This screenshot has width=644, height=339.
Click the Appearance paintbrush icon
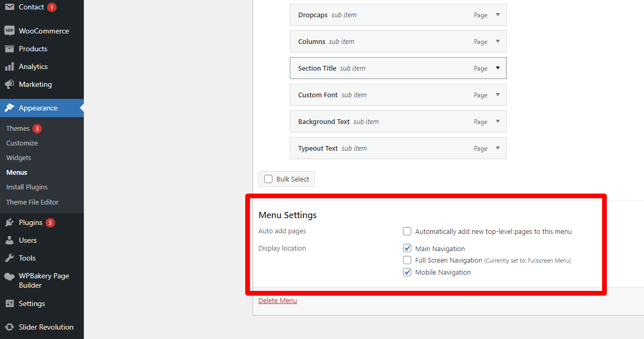click(9, 108)
